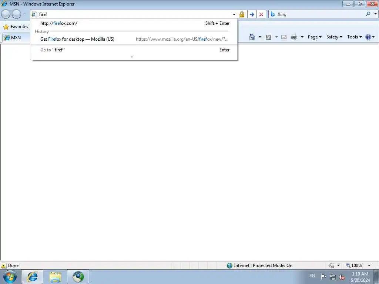This screenshot has width=379, height=284.
Task: Open the Print dropdown arrow
Action: (x=302, y=37)
